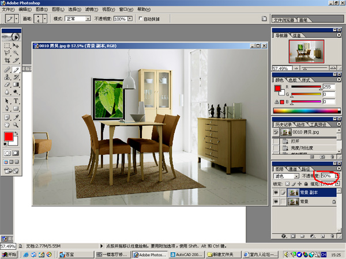346x259 pixels.
Task: Toggle lock image pixels brush icon
Action: [x=294, y=184]
